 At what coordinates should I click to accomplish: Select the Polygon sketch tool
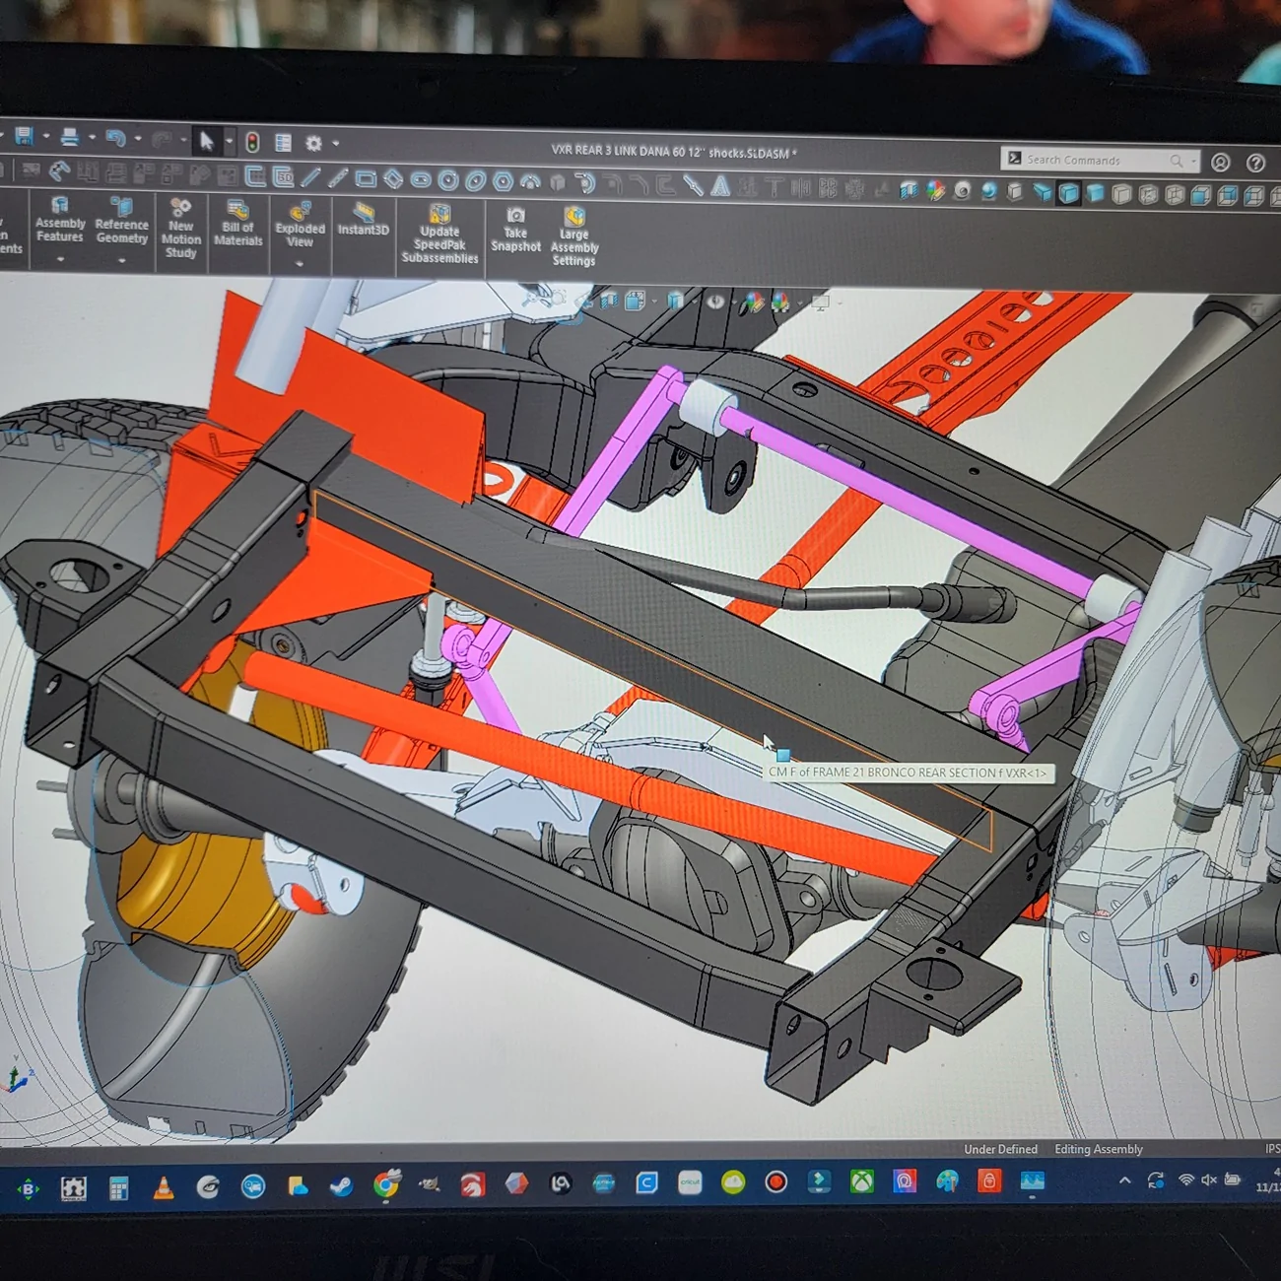coord(503,181)
